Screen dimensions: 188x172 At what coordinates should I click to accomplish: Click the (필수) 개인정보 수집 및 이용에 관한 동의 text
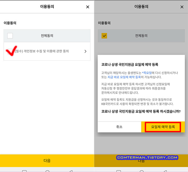pyautogui.click(x=42, y=51)
